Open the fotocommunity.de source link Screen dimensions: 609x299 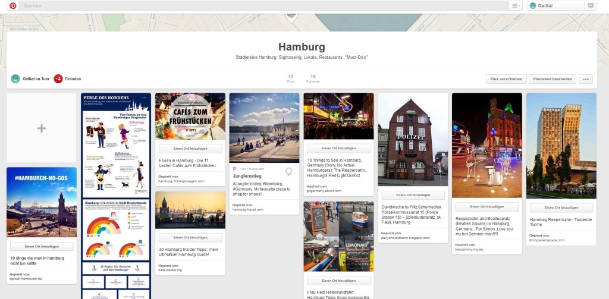469,250
